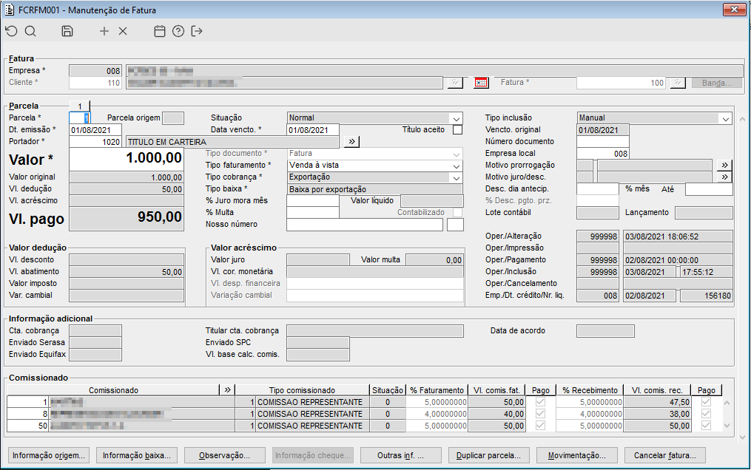Click the Informação origem... button
Viewport: 751px width, 470px height.
(x=49, y=455)
